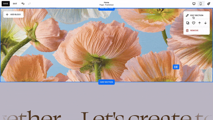Click ADD SECTION at top edge
The width and height of the screenshot is (213, 120).
point(106,9)
